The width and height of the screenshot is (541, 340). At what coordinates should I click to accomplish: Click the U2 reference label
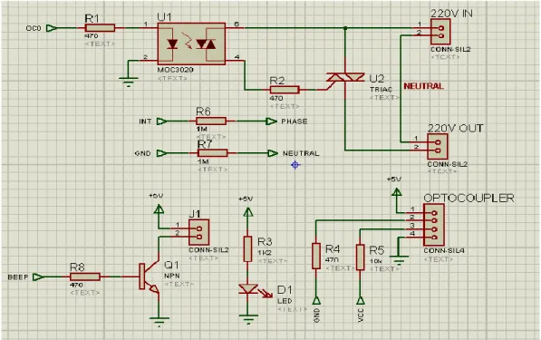click(377, 79)
